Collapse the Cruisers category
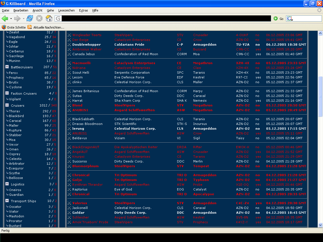323x242 pixels. pos(7,105)
